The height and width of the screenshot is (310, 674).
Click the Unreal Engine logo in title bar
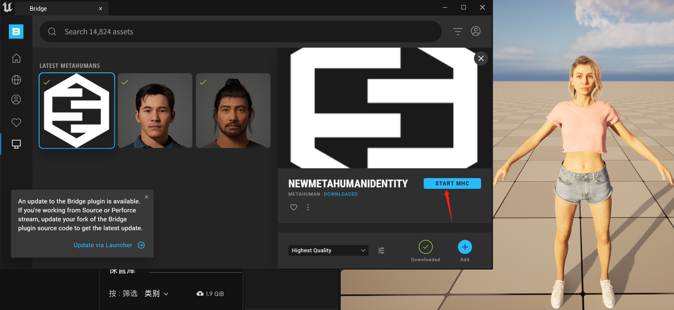point(7,7)
